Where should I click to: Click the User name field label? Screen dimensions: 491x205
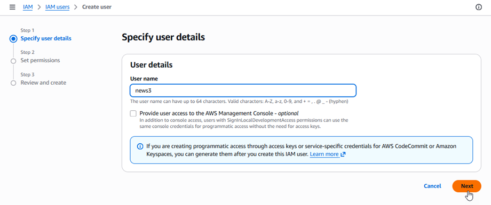[x=144, y=79]
